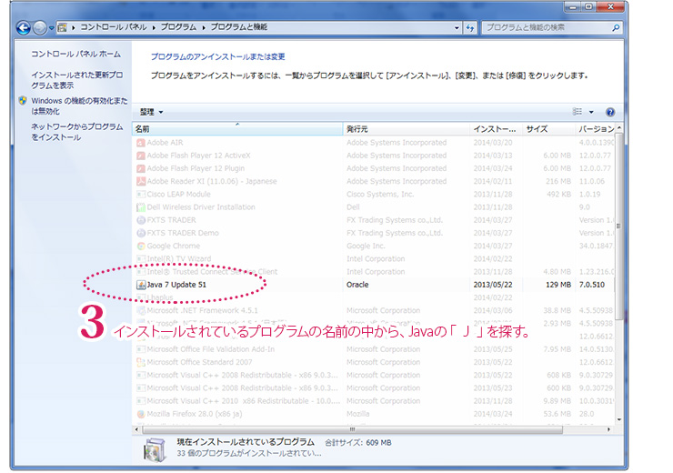
Task: Click the forward navigation arrow
Action: coord(39,28)
